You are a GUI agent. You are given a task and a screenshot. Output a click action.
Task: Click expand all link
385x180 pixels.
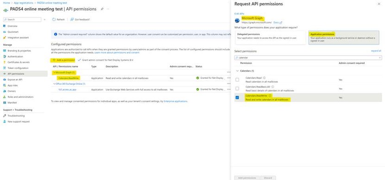376,51
